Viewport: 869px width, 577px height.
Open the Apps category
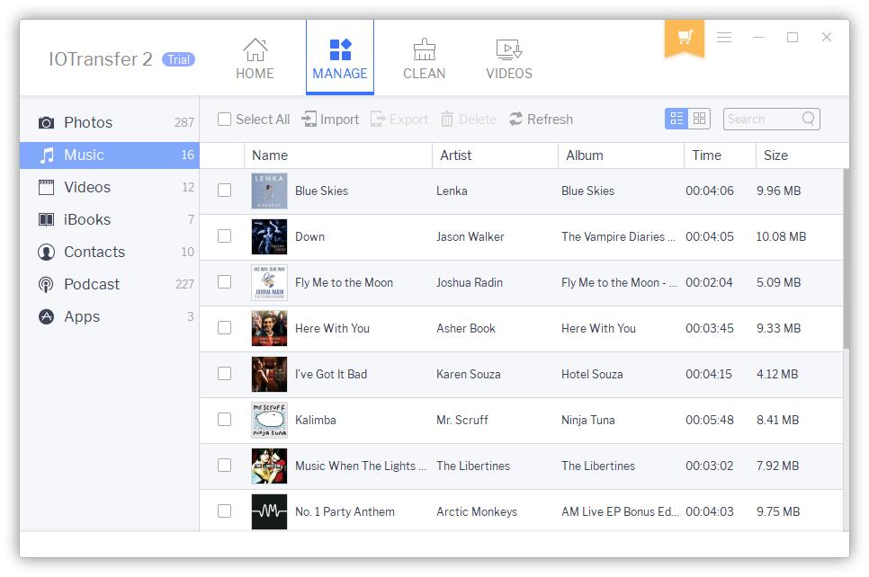(82, 316)
